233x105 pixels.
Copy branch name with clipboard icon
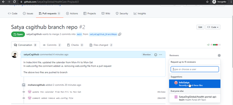[x=120, y=34]
